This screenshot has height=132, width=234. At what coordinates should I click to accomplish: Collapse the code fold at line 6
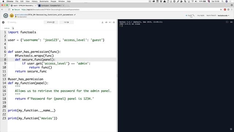point(7,52)
